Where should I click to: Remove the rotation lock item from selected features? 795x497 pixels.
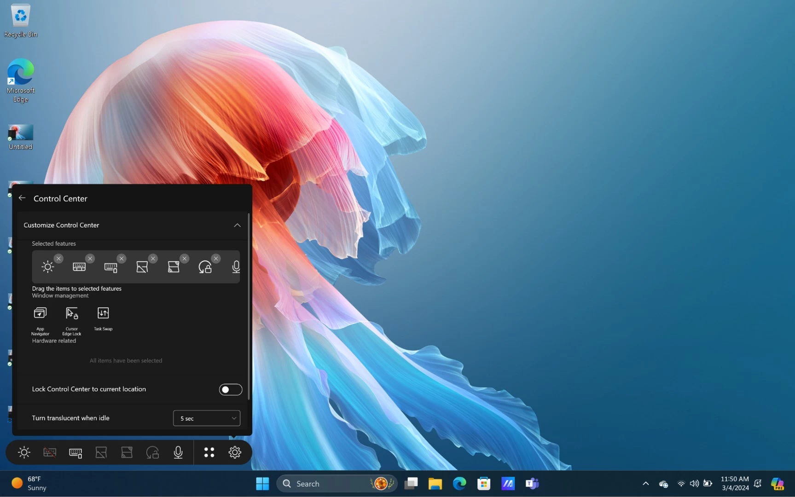point(216,259)
